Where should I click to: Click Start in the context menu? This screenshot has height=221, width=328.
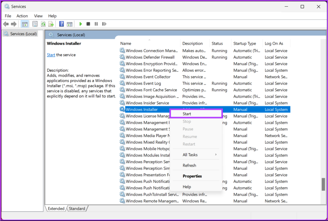pyautogui.click(x=187, y=114)
